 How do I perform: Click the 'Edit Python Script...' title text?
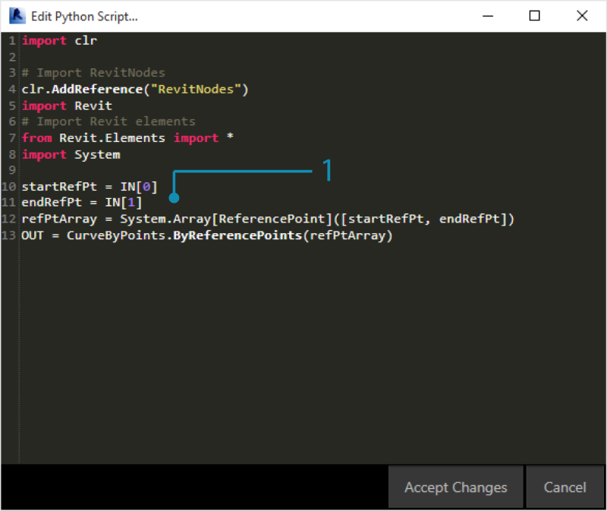[83, 16]
